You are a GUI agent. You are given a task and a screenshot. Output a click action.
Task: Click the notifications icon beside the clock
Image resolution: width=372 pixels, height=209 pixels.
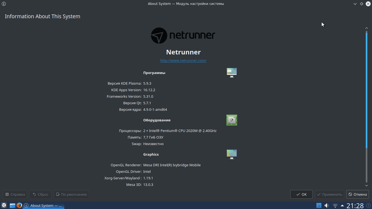[368, 205]
